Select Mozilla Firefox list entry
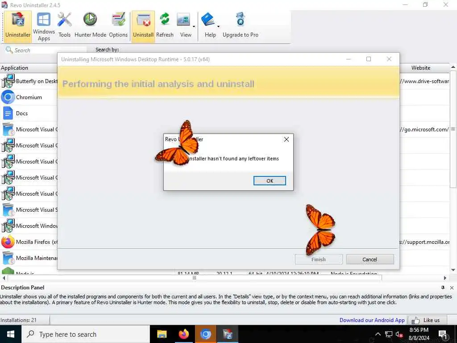This screenshot has height=343, width=457. click(29, 242)
